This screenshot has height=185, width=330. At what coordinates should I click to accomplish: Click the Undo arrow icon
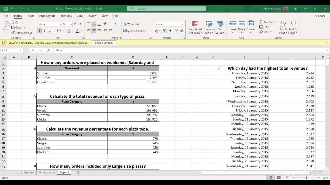click(x=12, y=9)
